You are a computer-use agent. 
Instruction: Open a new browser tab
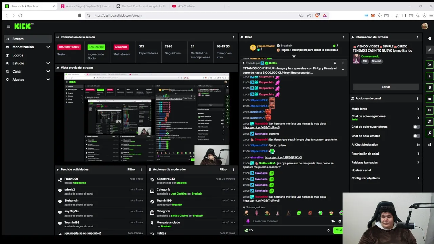229,6
